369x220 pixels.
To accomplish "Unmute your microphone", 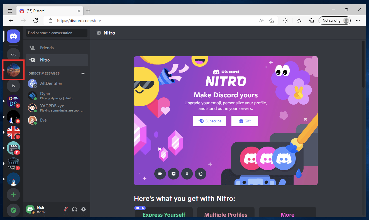I will click(66, 209).
